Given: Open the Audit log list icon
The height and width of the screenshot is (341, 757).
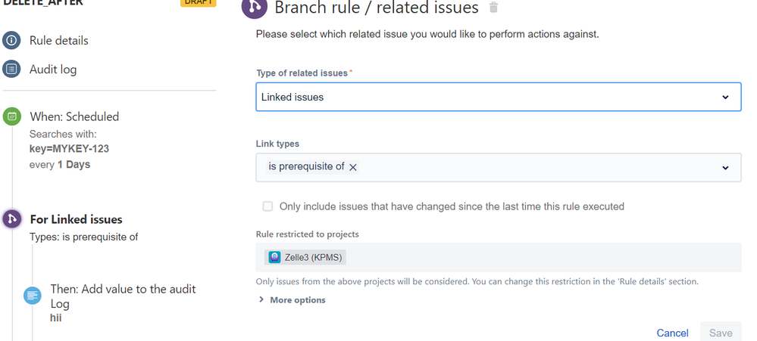Looking at the screenshot, I should point(11,70).
